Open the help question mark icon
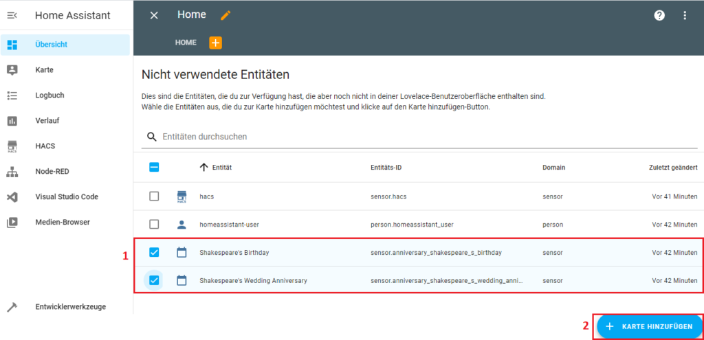704x340 pixels. point(659,15)
